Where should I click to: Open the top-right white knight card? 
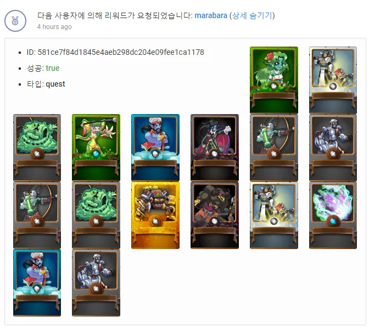click(333, 80)
